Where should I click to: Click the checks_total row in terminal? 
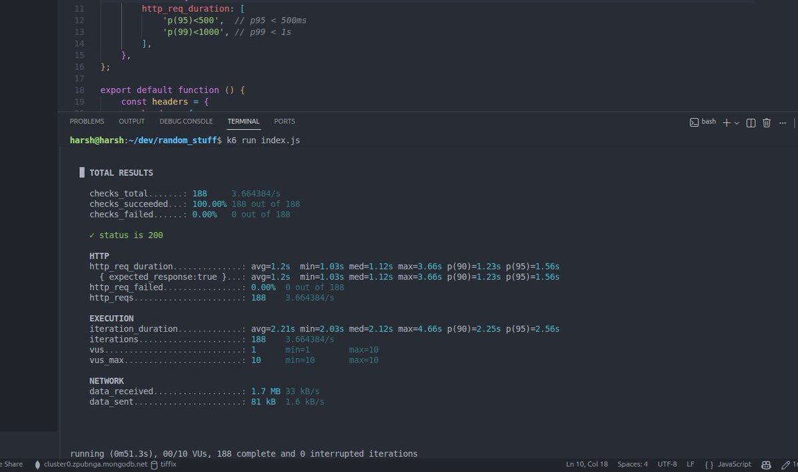coord(186,193)
